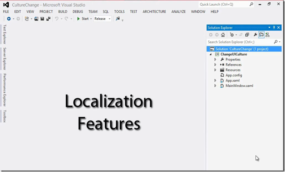Viewport: 285px width, 172px height.
Task: Toggle the Preview Selected Items button
Action: click(261, 35)
